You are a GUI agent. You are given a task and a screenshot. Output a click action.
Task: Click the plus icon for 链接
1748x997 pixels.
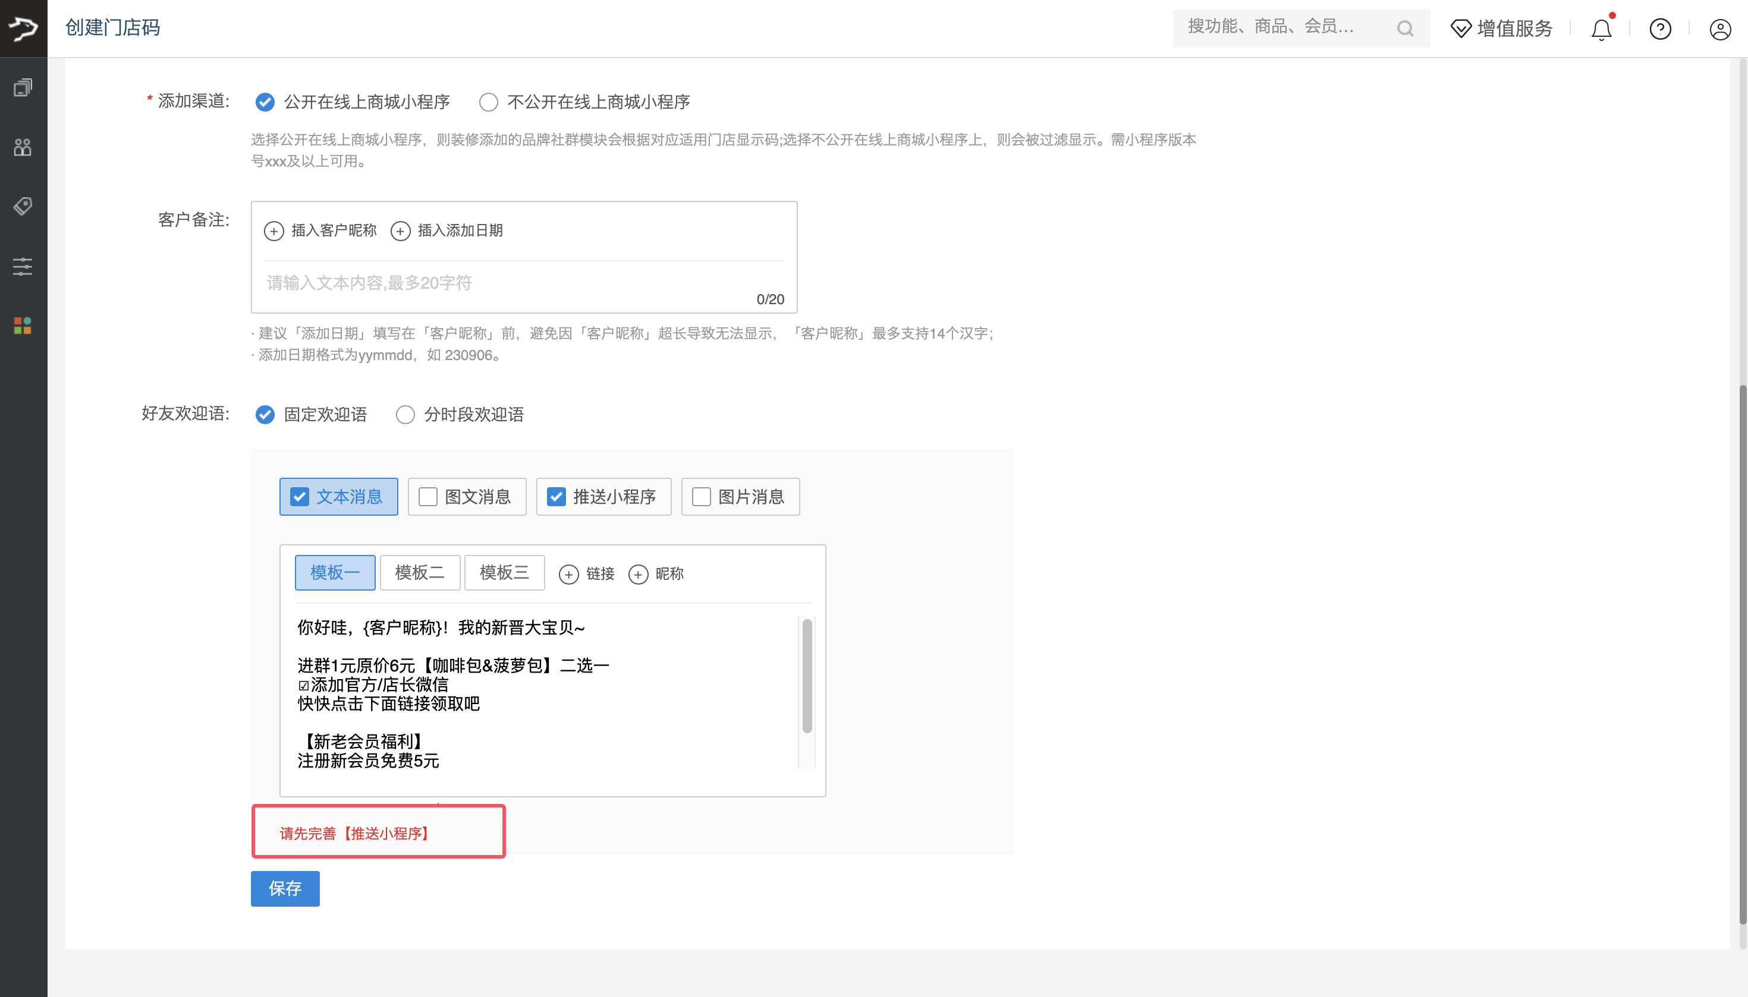click(x=568, y=574)
